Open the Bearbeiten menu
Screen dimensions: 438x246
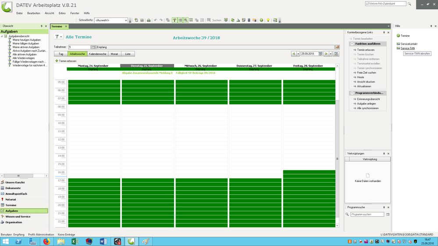pos(33,13)
